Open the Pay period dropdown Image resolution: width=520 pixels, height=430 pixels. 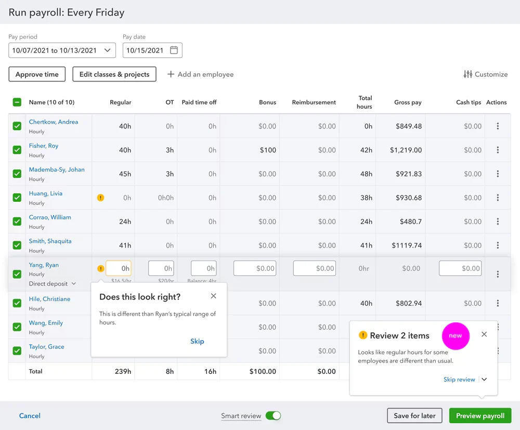pyautogui.click(x=62, y=50)
